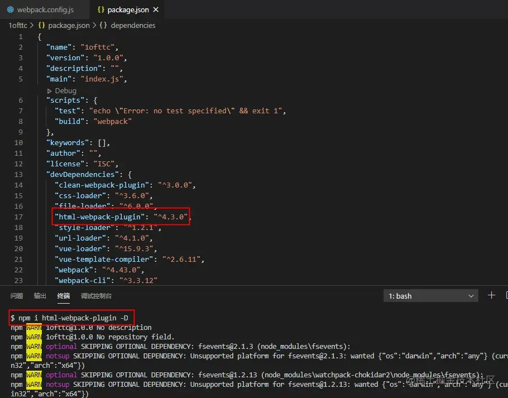Open the 问题 panel tab
508x398 pixels.
pos(17,296)
